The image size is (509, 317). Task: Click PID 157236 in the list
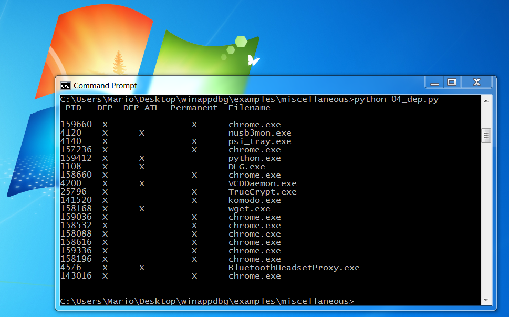click(76, 150)
